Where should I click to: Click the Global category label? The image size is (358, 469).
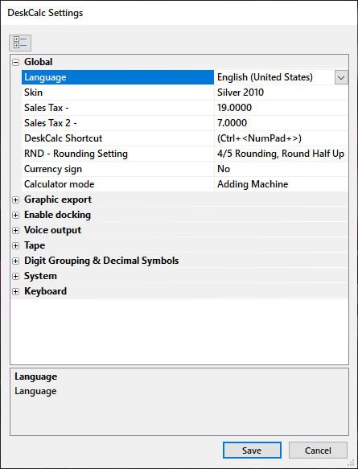(39, 62)
